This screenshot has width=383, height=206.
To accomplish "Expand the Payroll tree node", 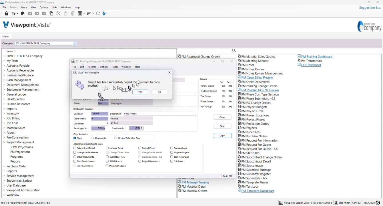I will point(4,133).
